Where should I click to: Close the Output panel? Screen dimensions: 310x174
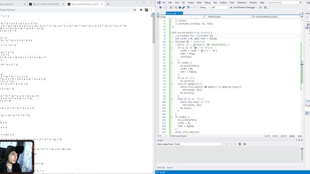point(302,140)
